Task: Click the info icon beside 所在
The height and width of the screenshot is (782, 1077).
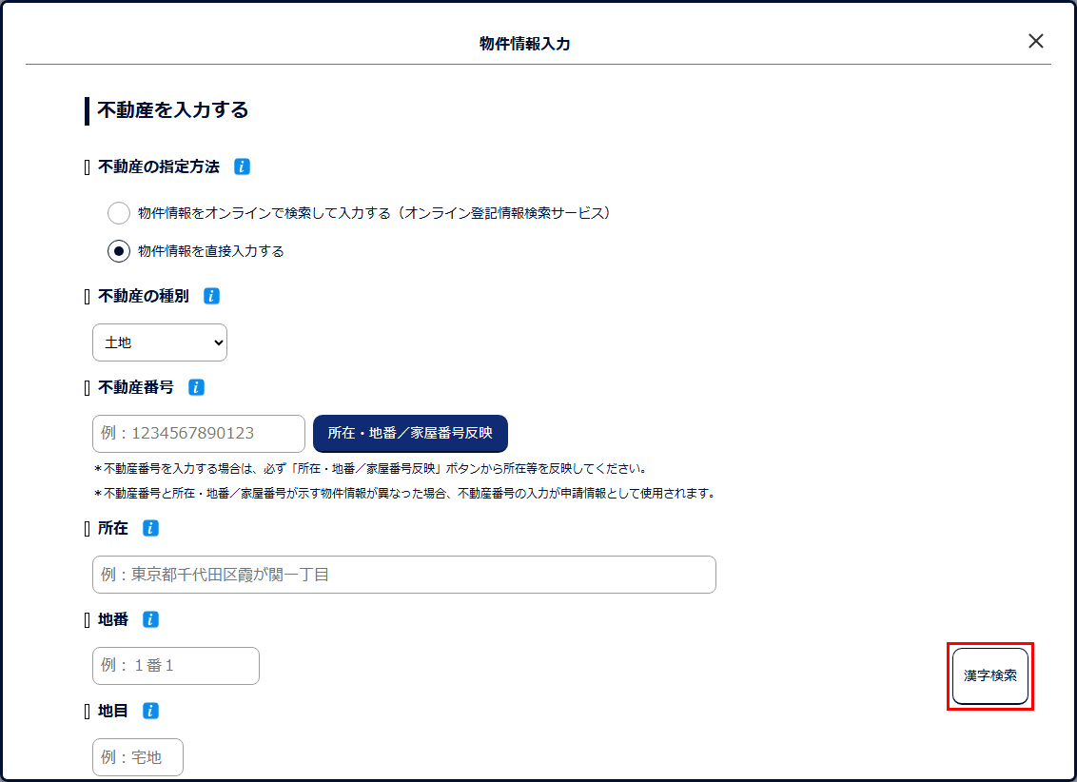Action: [150, 528]
